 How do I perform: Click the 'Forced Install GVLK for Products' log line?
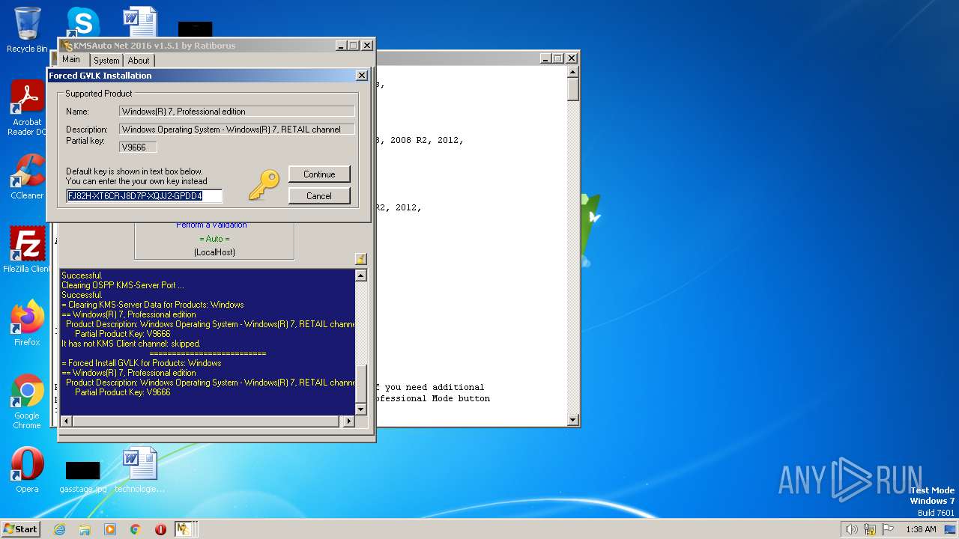pyautogui.click(x=141, y=363)
